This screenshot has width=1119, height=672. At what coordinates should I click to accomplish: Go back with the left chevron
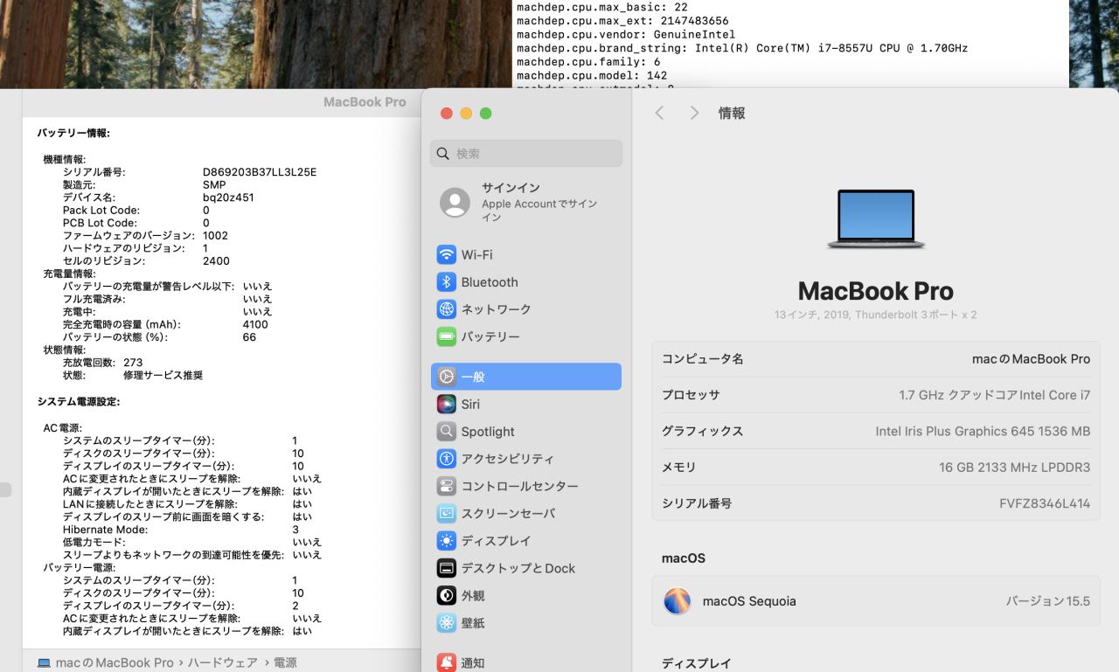click(660, 113)
